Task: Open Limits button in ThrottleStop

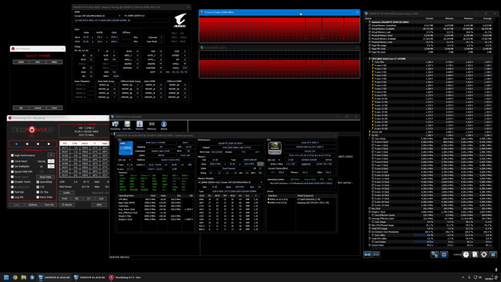Action: [67, 193]
